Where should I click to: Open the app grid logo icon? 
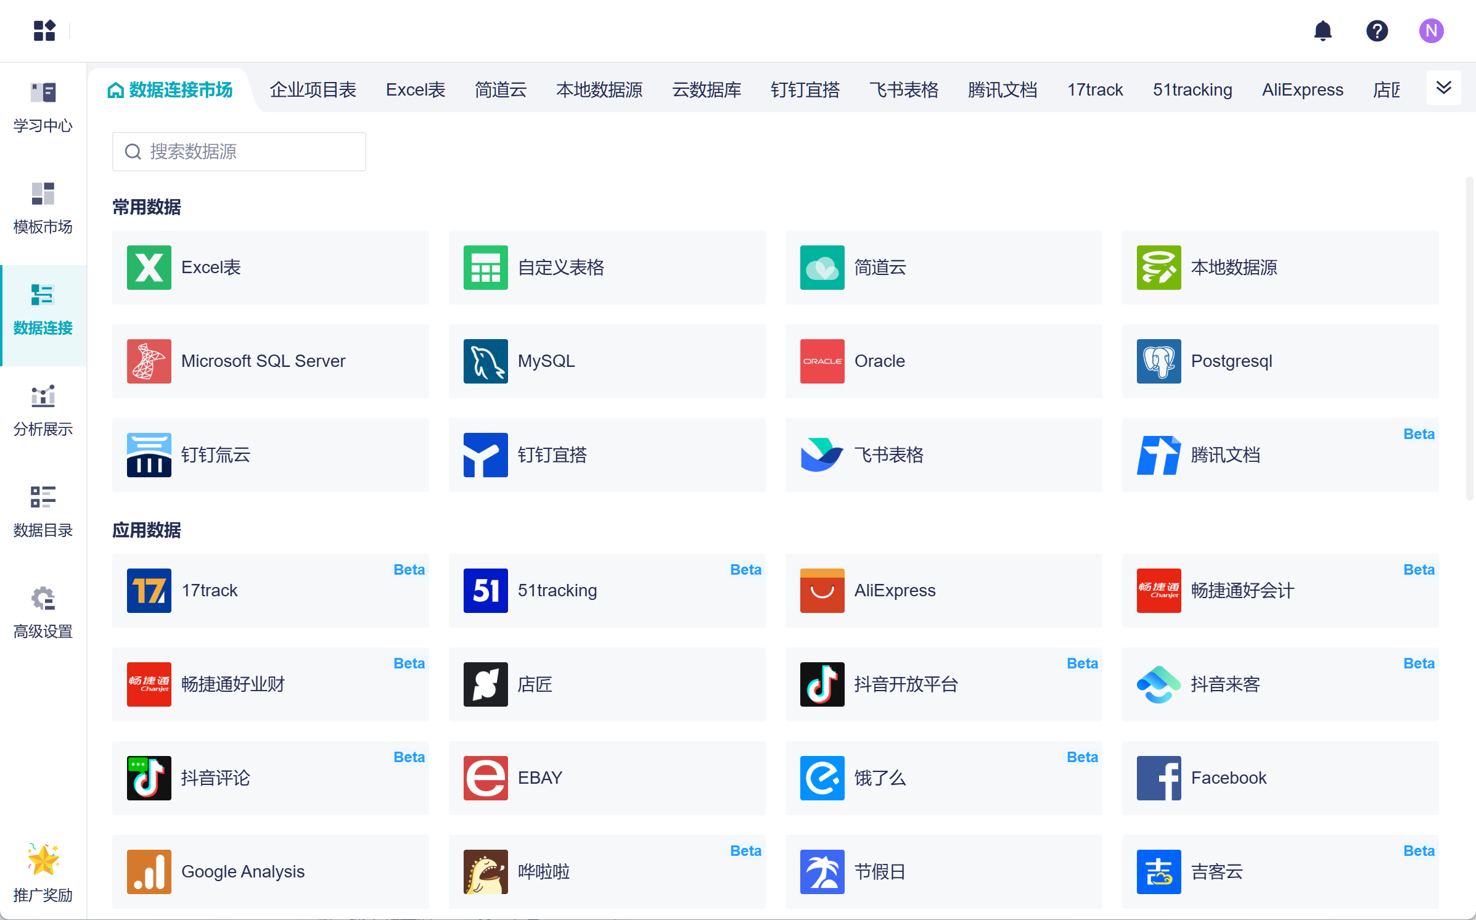pos(44,31)
